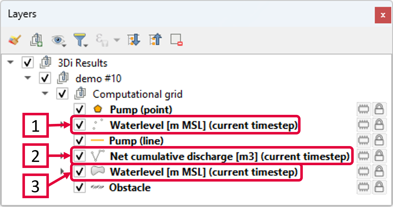Click the Collapse All toolbar icon
This screenshot has width=393, height=208.
[155, 40]
